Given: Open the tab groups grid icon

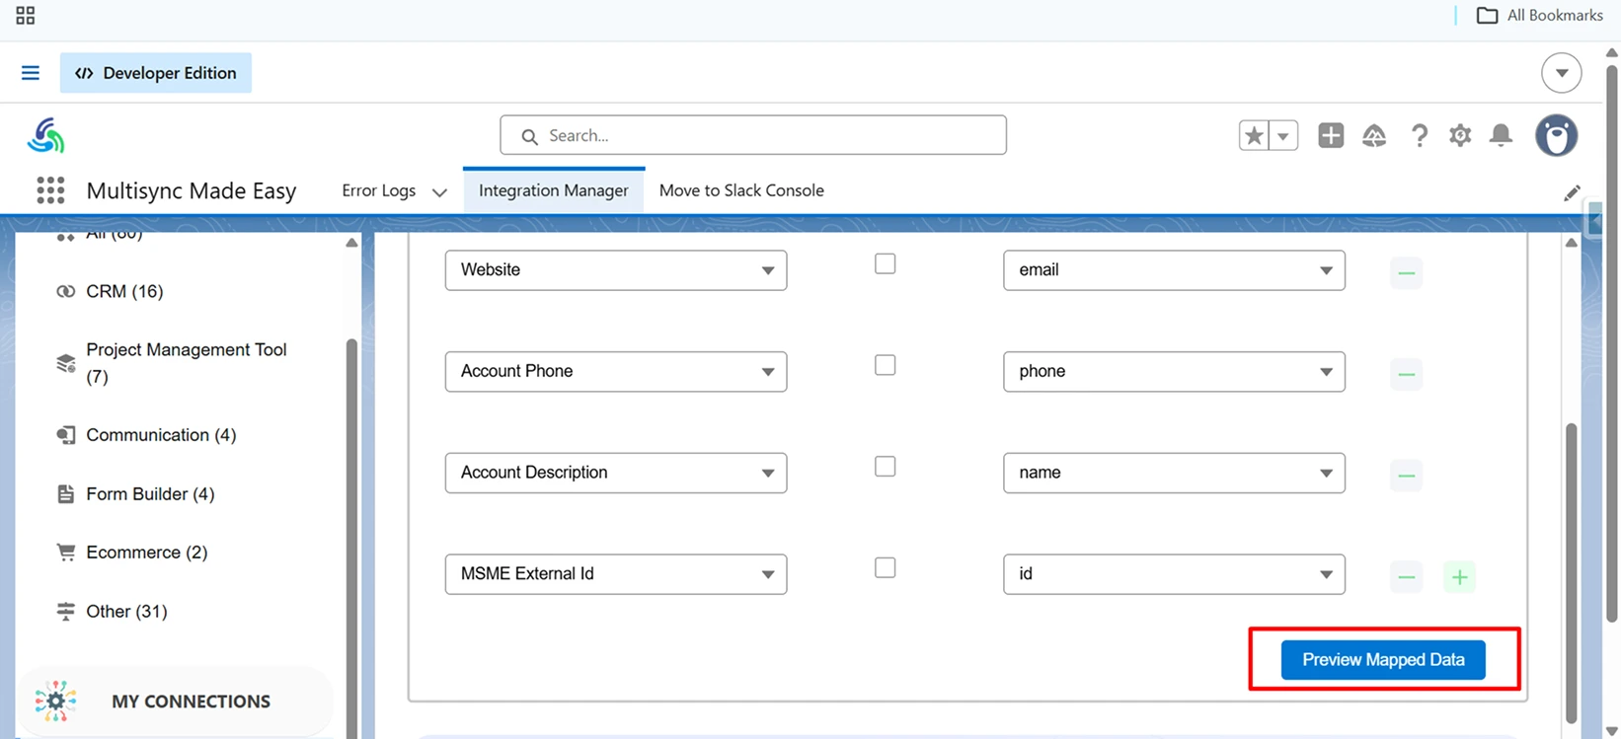Looking at the screenshot, I should [x=26, y=15].
